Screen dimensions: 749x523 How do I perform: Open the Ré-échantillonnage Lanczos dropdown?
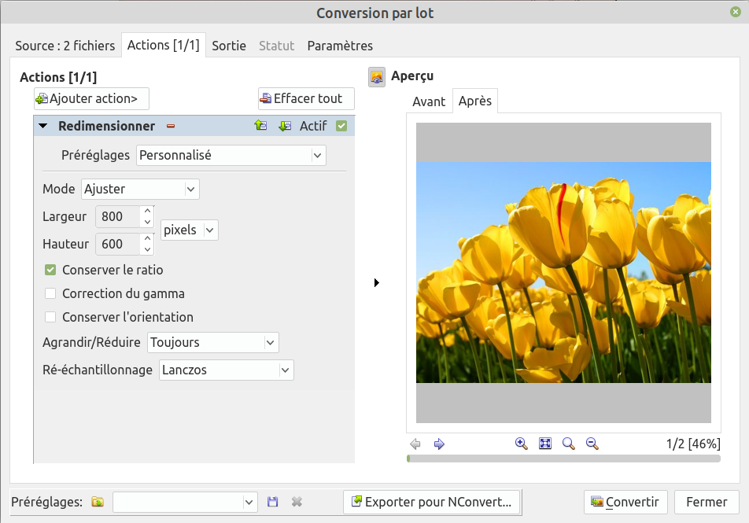[226, 370]
